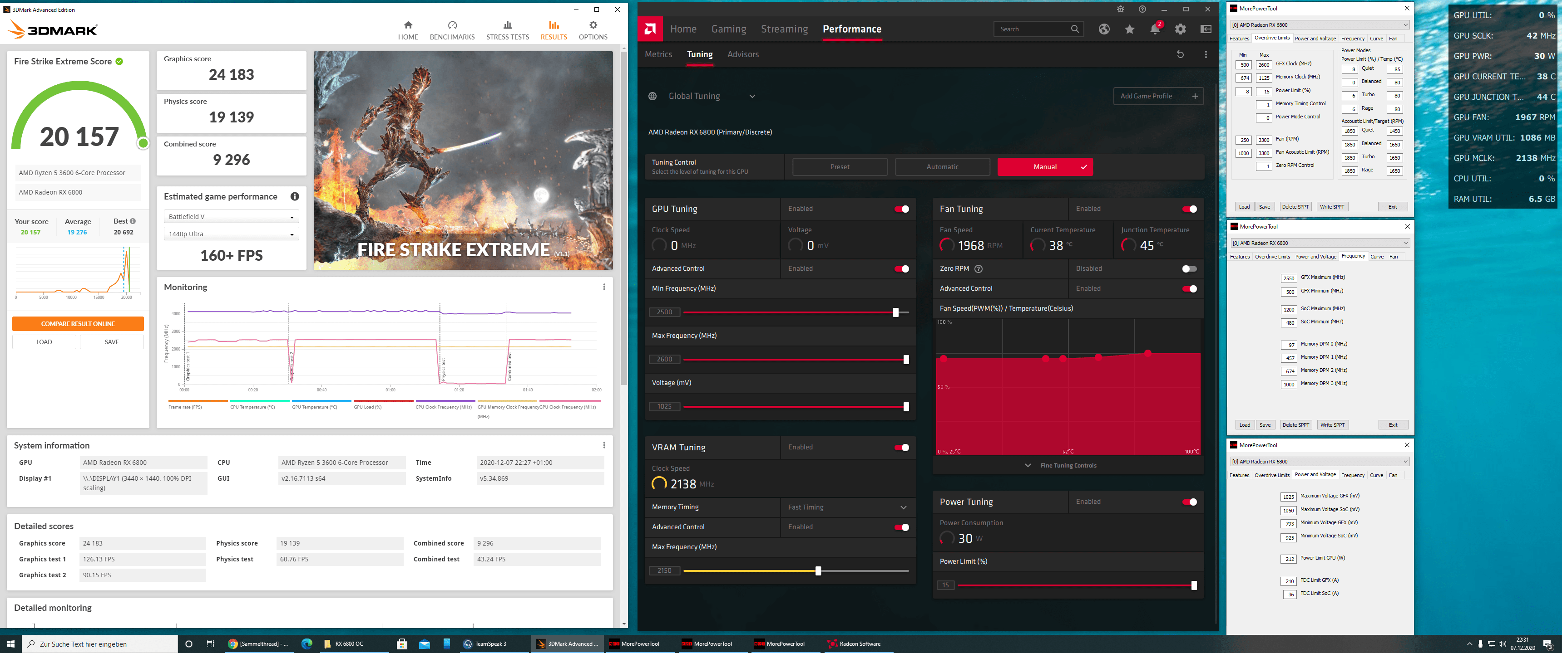Click Delete SPPT in middle MorePowerTool window

[1295, 425]
